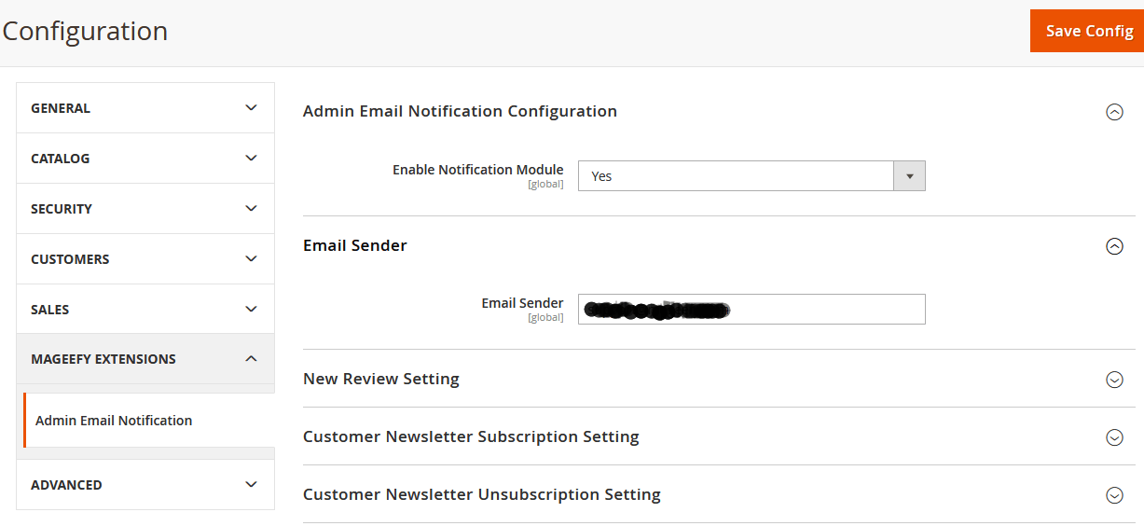
Task: Expand the General sidebar chevron
Action: click(251, 108)
